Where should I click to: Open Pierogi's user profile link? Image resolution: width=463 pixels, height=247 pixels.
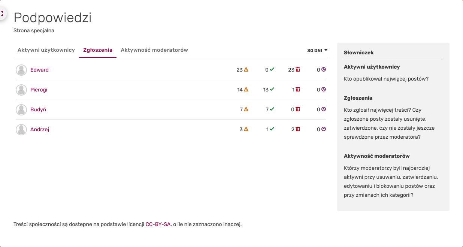click(x=39, y=90)
